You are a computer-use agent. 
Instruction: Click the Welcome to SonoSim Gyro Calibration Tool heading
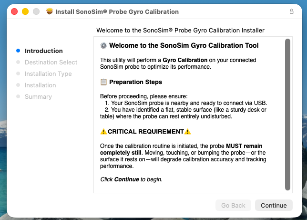tap(184, 45)
